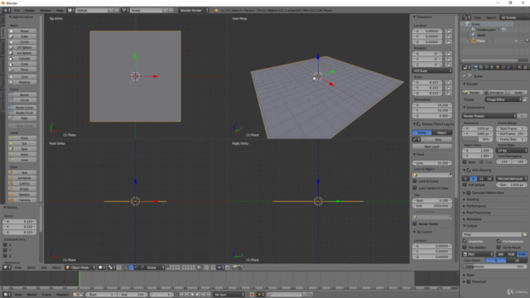Add a Cube mesh primitive
This screenshot has width=530, height=298.
click(22, 36)
